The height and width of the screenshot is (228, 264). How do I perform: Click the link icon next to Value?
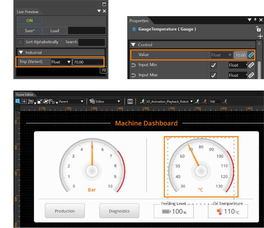[x=251, y=55]
